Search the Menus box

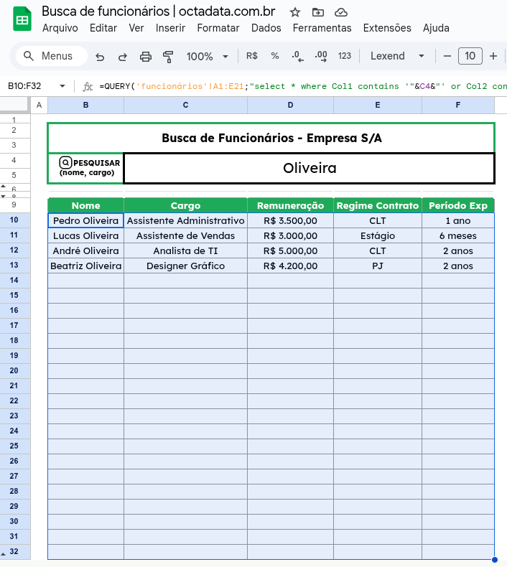coord(52,56)
